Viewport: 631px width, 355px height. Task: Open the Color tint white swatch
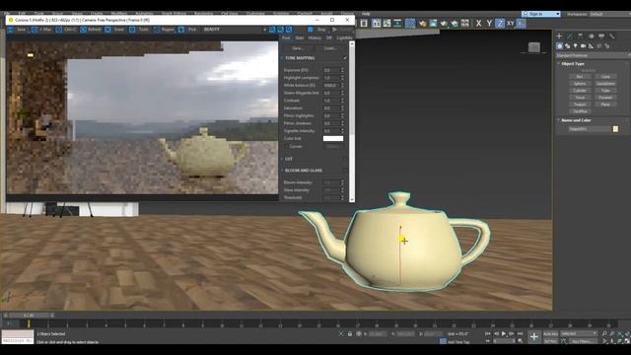tap(333, 138)
